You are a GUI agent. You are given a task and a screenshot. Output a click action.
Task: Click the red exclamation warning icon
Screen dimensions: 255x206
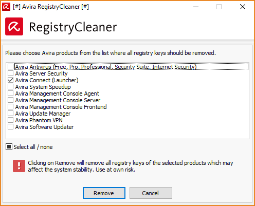pos(19,166)
